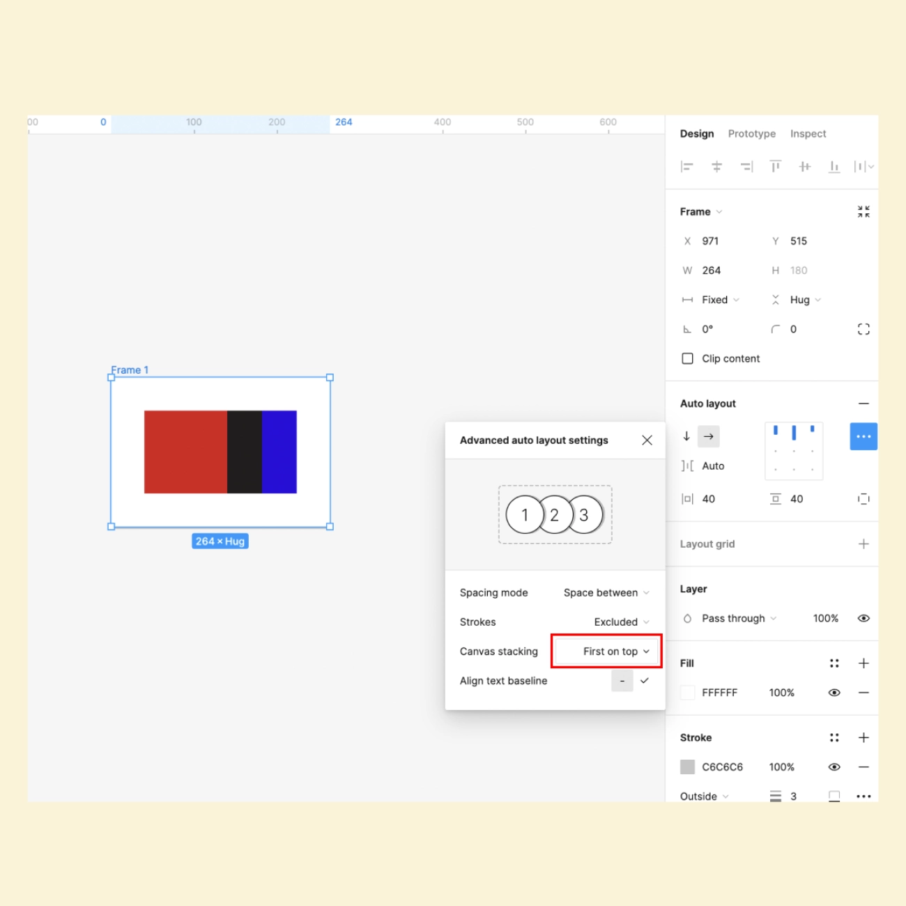Edit stroke weight value 3
Image resolution: width=906 pixels, height=906 pixels.
point(794,796)
